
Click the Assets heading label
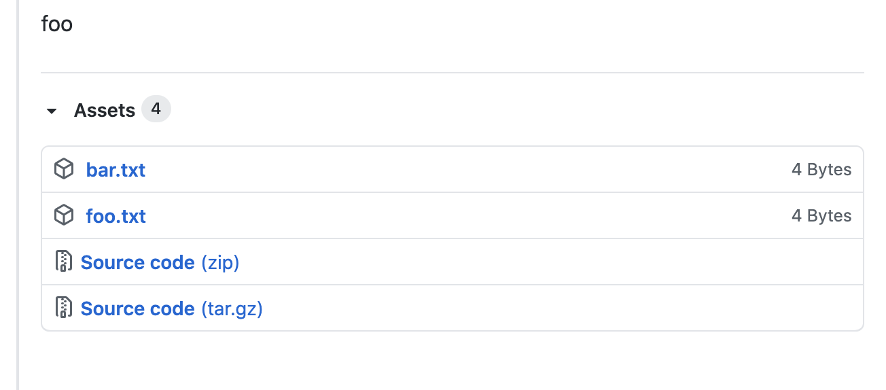tap(105, 110)
